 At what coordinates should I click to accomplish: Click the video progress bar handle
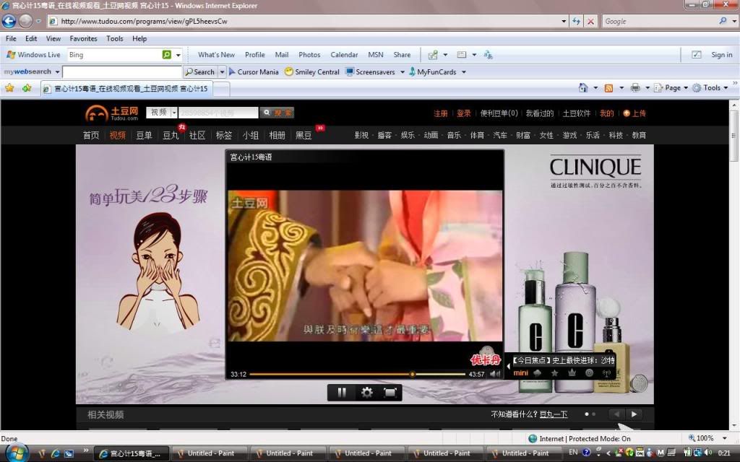pyautogui.click(x=412, y=374)
